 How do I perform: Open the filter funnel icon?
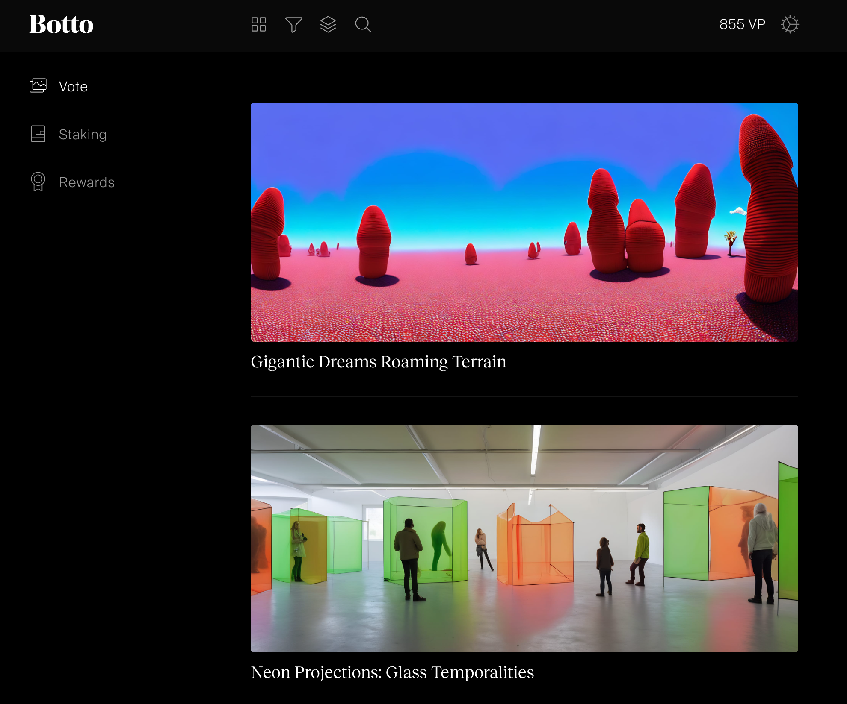pos(294,25)
